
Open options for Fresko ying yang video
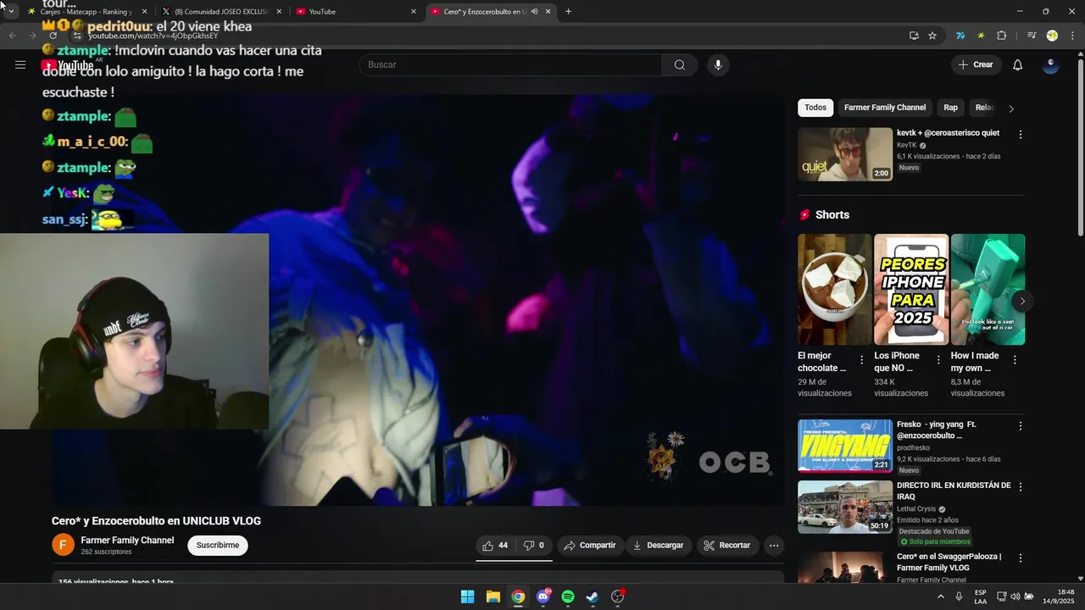1021,426
